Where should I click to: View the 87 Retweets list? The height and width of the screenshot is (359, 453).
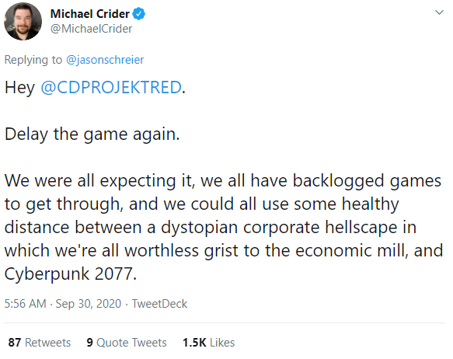(40, 342)
